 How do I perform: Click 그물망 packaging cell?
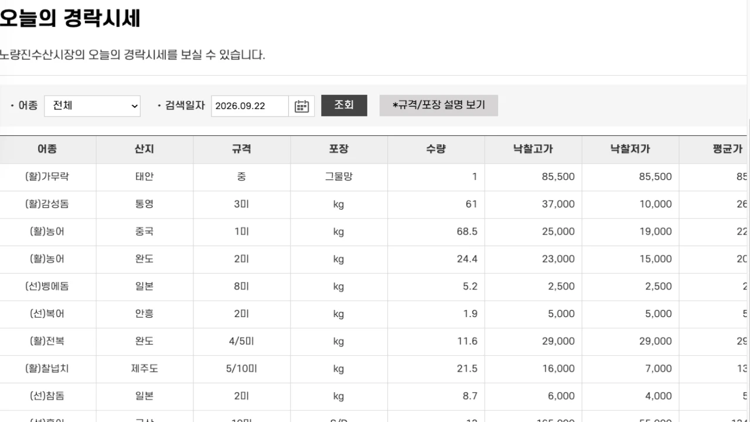click(x=339, y=176)
